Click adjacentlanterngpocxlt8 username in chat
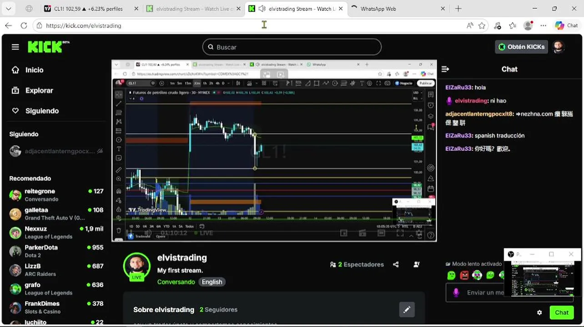Image resolution: width=584 pixels, height=327 pixels. coord(479,114)
